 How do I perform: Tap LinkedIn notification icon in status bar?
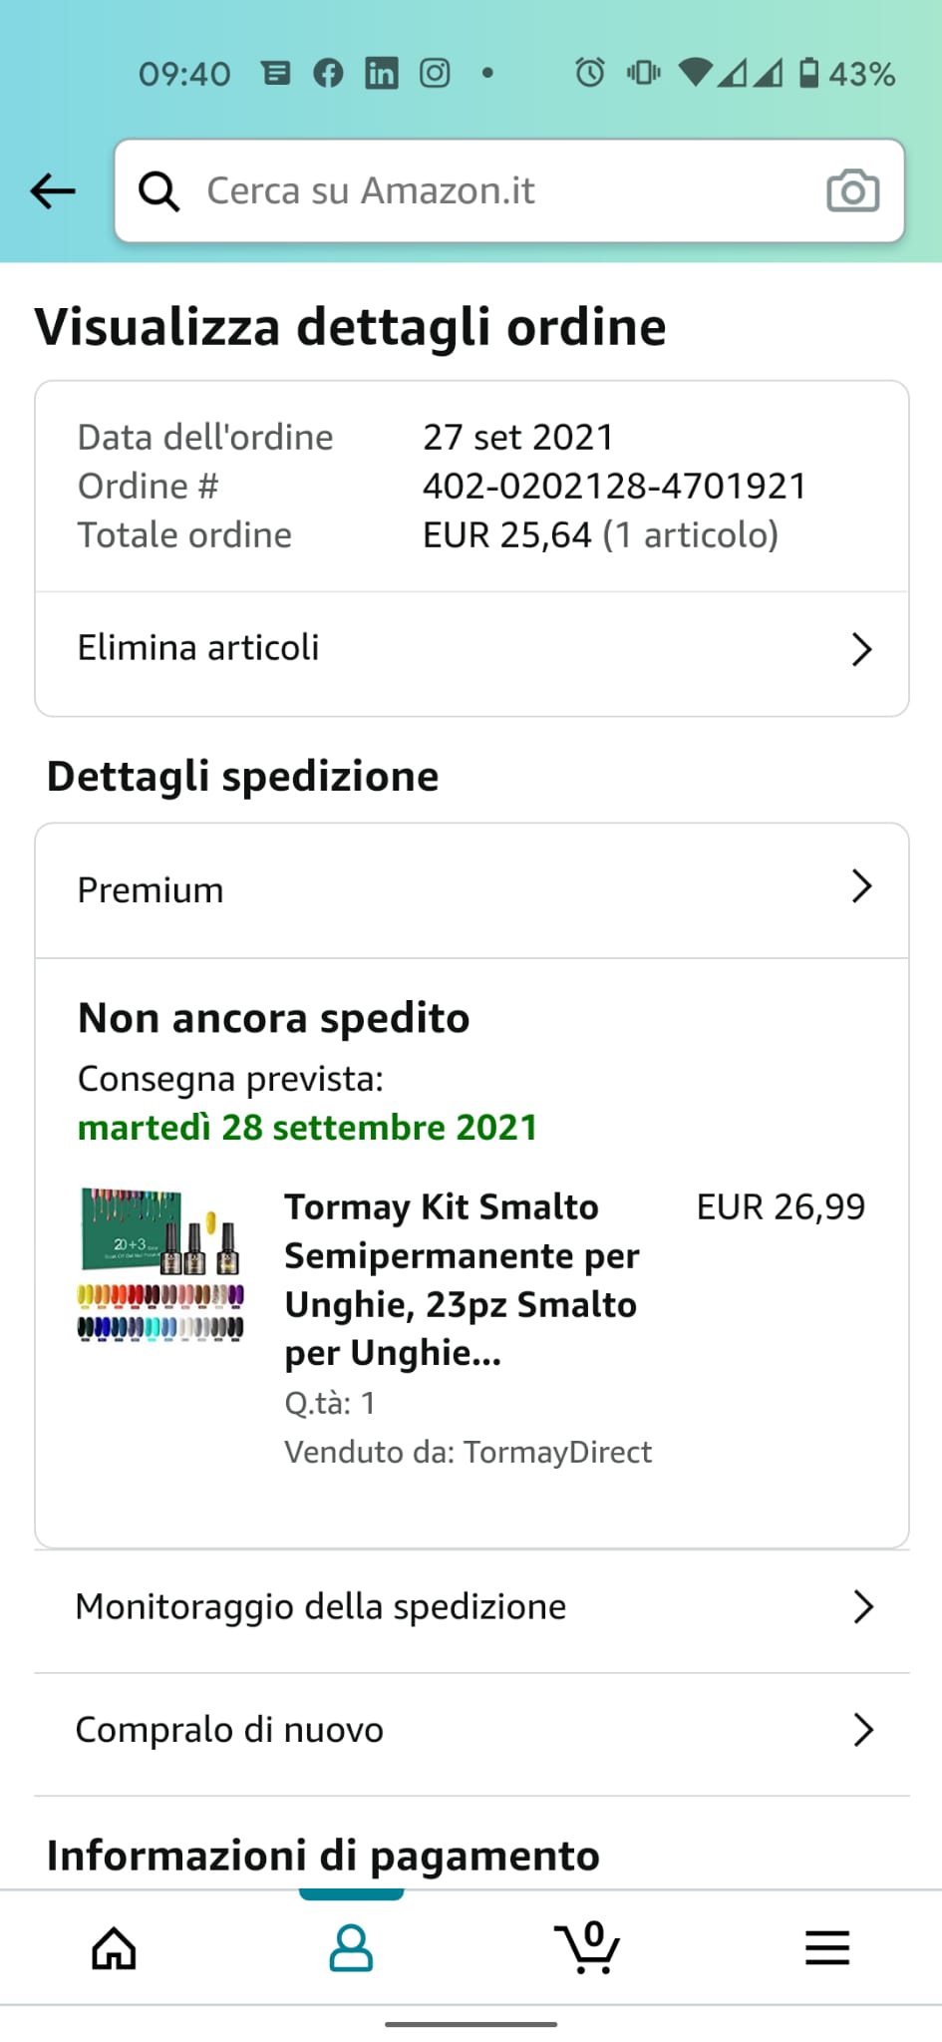click(x=381, y=73)
